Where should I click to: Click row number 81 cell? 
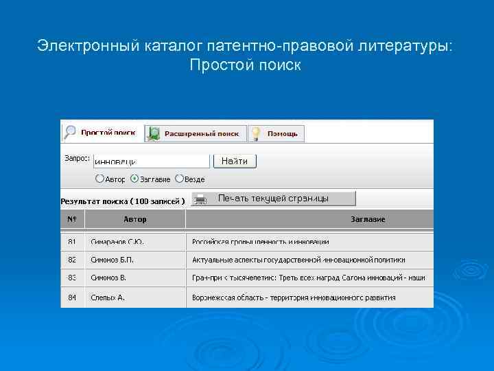(x=72, y=242)
